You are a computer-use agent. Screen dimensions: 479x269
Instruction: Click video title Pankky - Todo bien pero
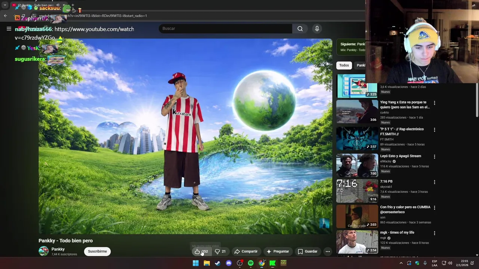65,241
